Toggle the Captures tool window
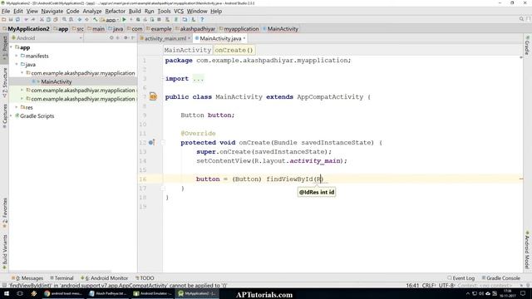The width and height of the screenshot is (532, 299). [x=5, y=116]
